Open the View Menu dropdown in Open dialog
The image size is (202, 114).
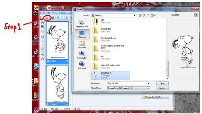point(153,15)
